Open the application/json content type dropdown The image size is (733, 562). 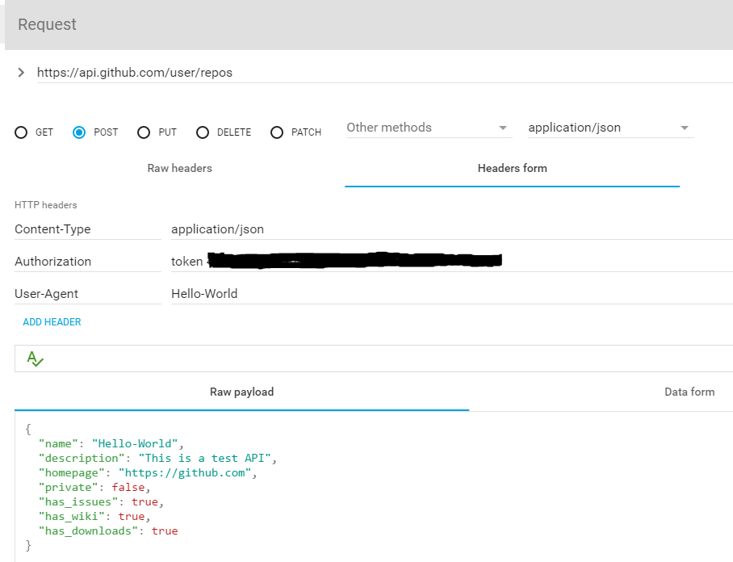[609, 128]
